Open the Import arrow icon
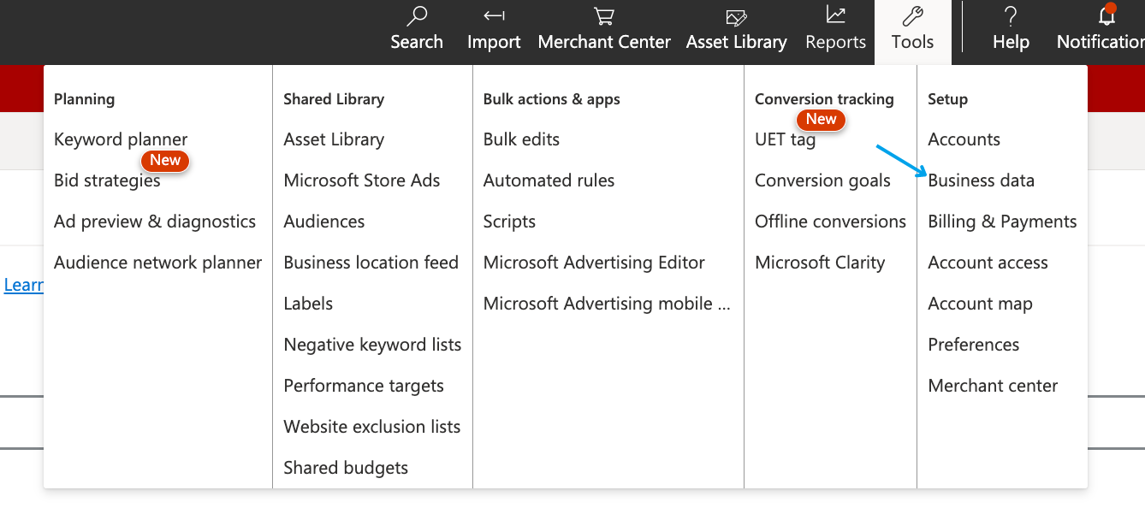 click(x=494, y=15)
